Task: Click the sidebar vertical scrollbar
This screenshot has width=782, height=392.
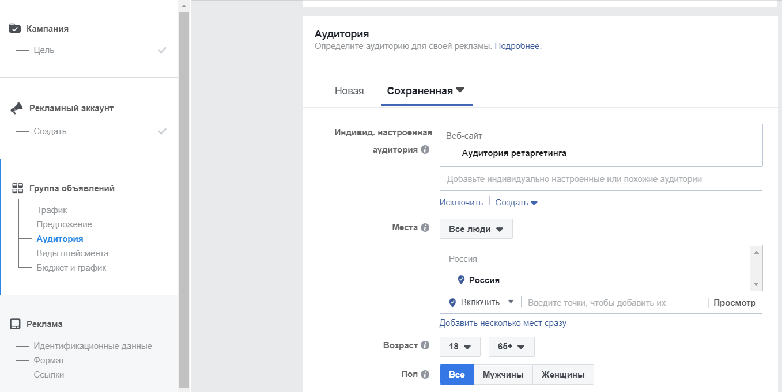Action: [184, 196]
